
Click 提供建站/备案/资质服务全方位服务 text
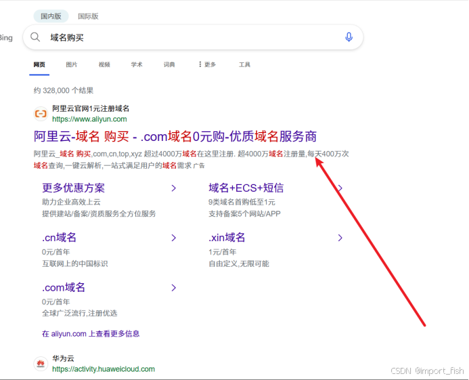[x=99, y=214]
